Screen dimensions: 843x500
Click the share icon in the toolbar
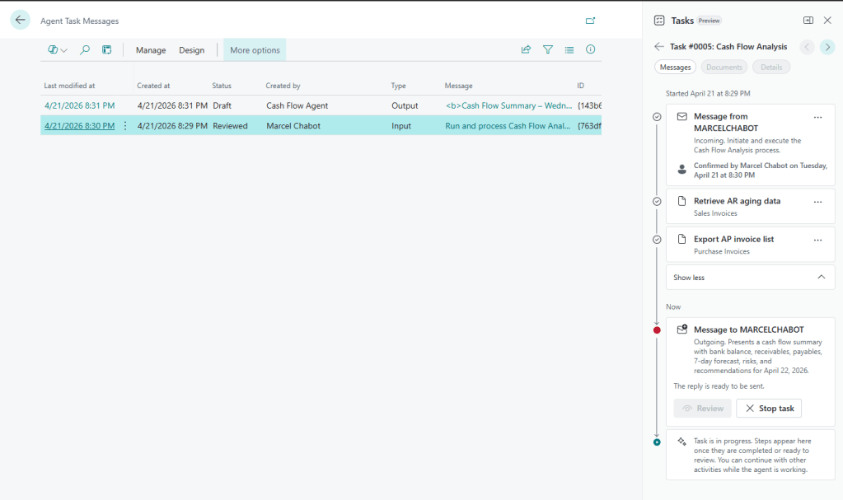click(x=526, y=50)
